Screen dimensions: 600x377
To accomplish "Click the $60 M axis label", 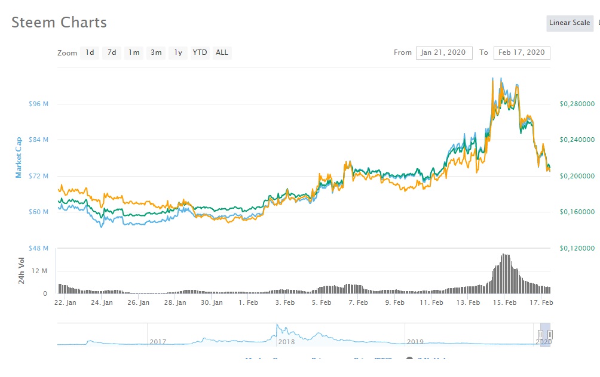I will [x=38, y=212].
